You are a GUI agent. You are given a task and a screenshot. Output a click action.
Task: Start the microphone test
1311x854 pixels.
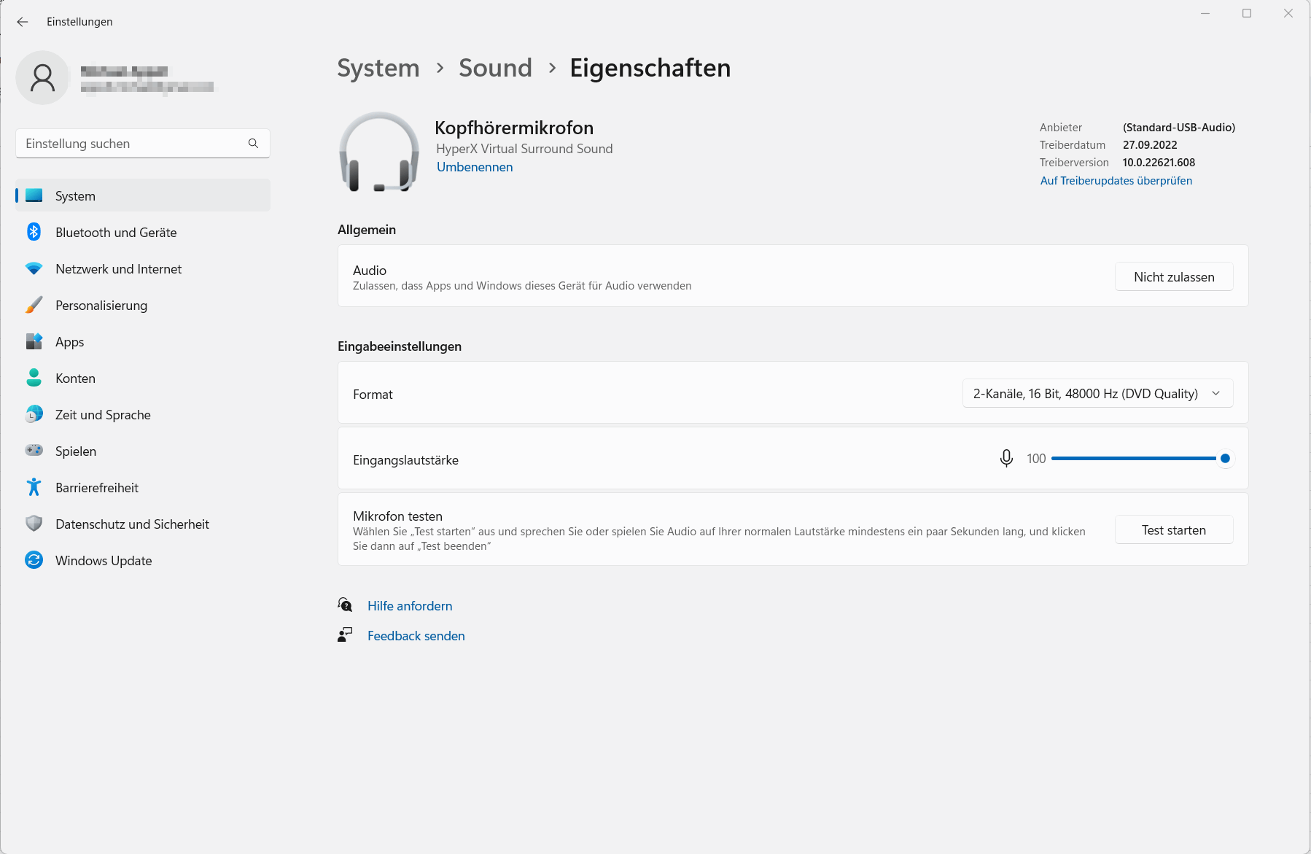1173,530
